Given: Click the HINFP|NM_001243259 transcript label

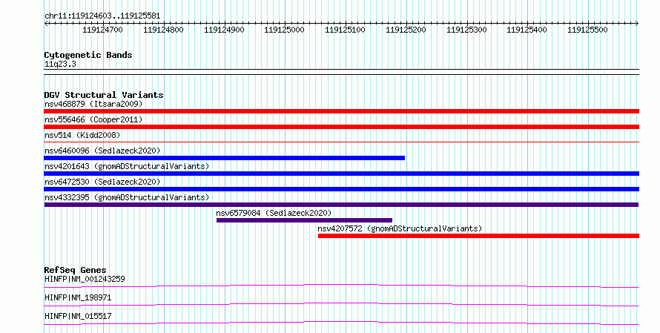Looking at the screenshot, I should [x=85, y=279].
